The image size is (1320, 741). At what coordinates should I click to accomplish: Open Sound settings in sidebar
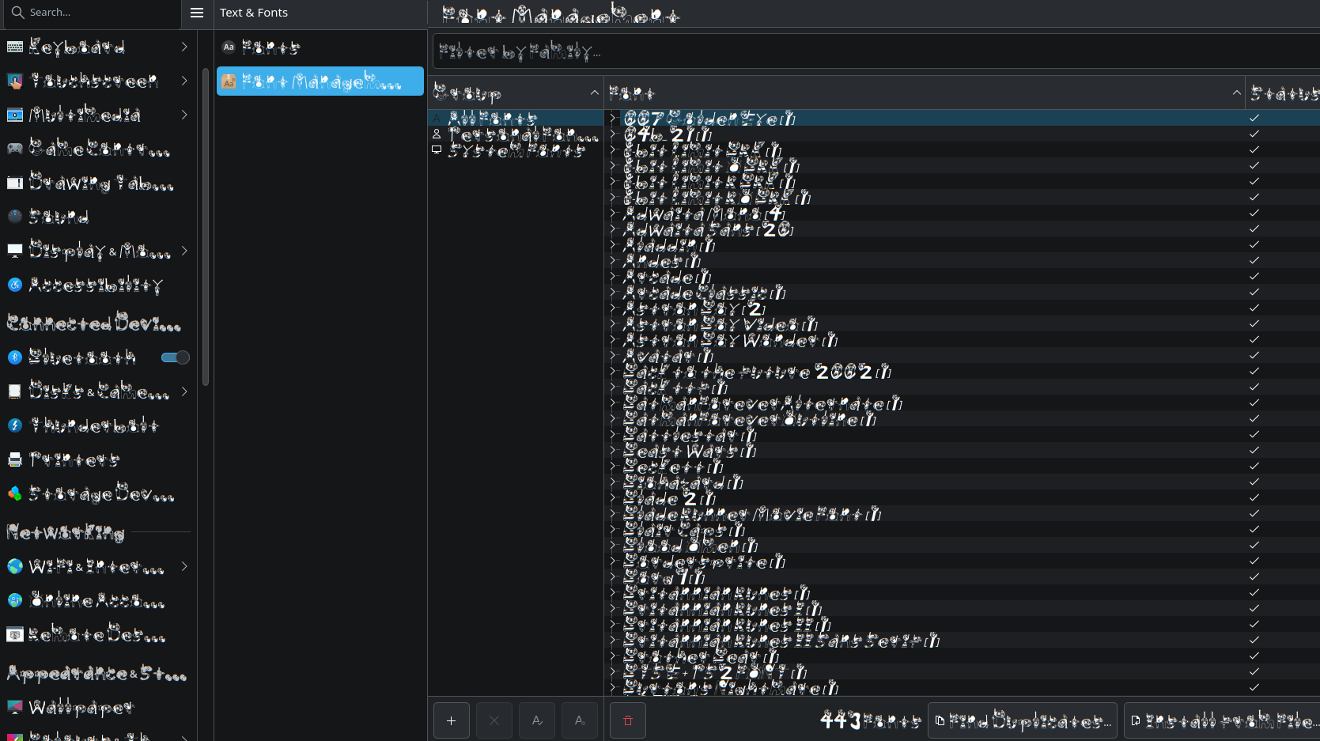click(59, 216)
